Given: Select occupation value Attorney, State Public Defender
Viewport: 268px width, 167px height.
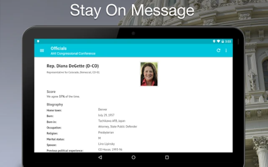Looking at the screenshot, I should 117,127.
